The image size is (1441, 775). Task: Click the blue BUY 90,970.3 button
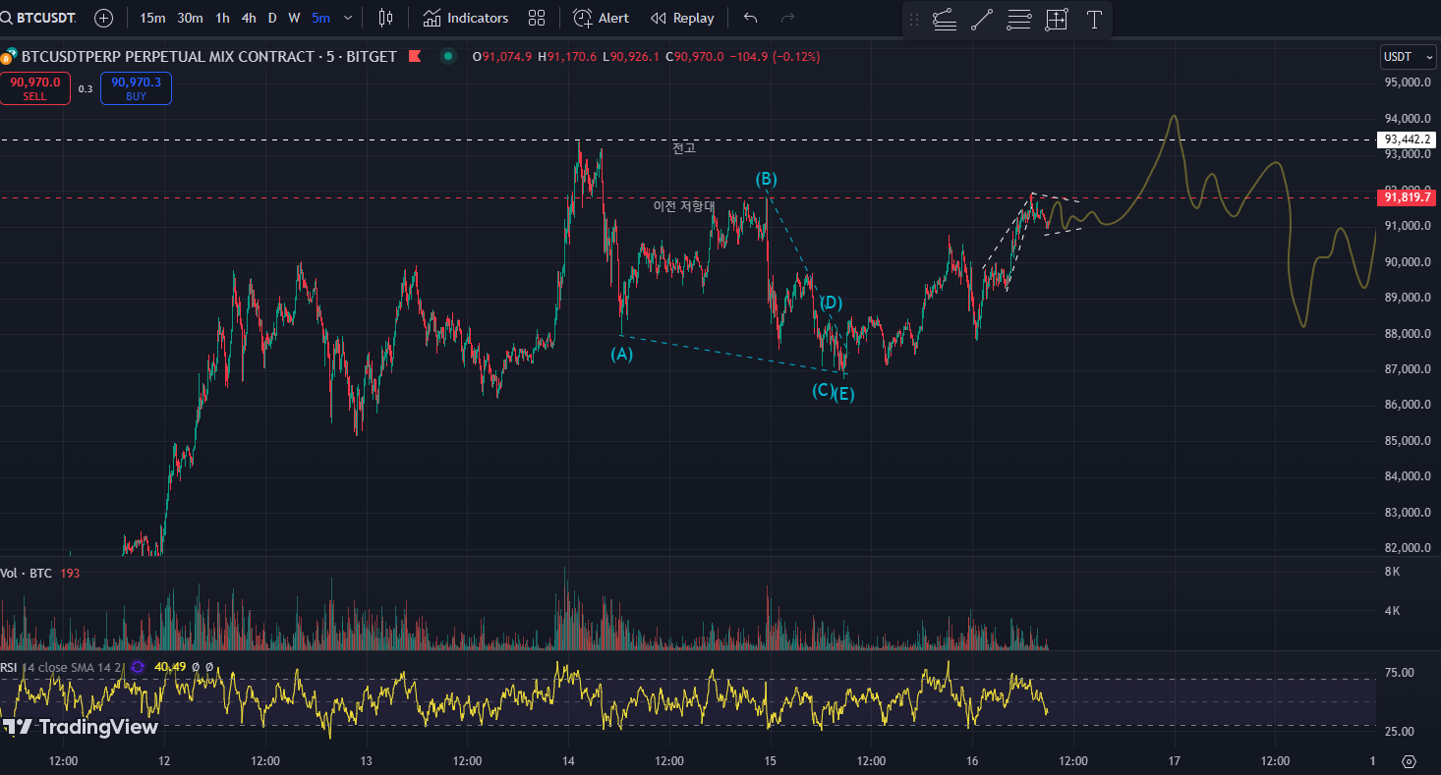click(136, 89)
